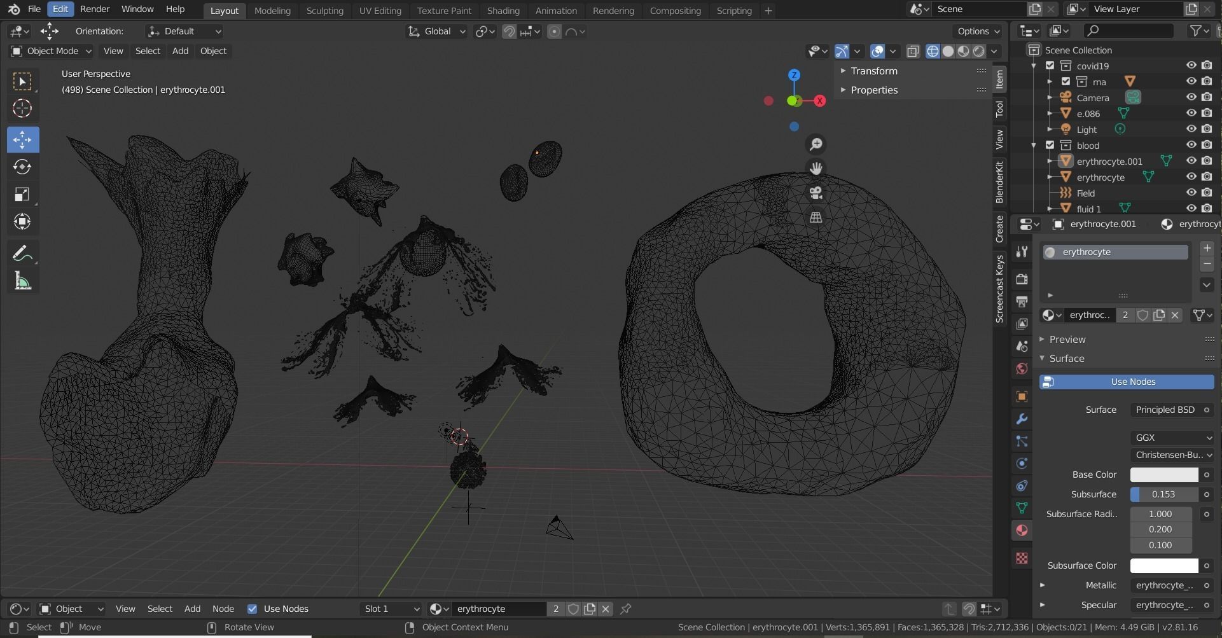This screenshot has width=1222, height=638.
Task: Add a new workspace tab
Action: click(768, 10)
